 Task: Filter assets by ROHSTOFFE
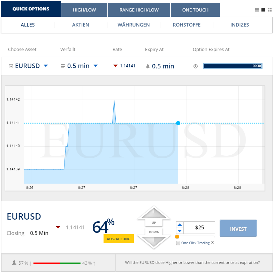tap(187, 25)
